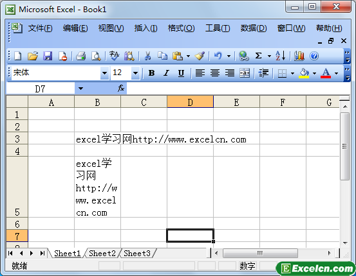
Task: Center align the cell text
Action: tap(215, 73)
